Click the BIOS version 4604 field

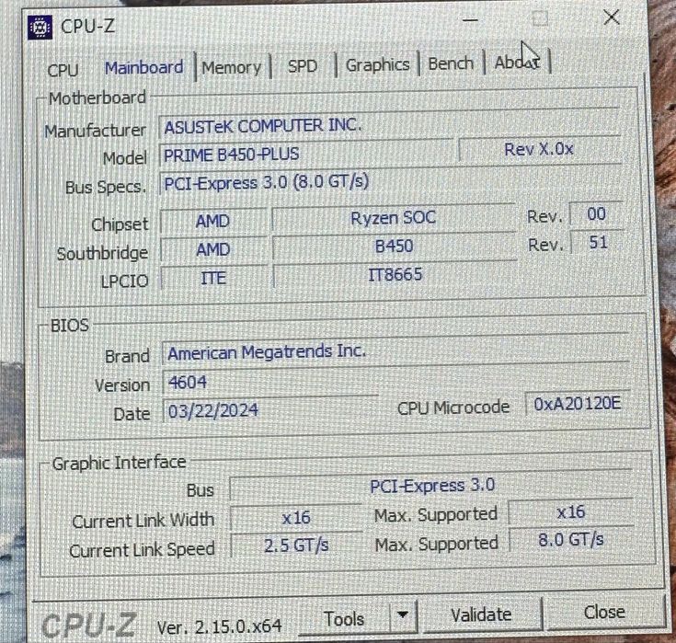pos(269,383)
